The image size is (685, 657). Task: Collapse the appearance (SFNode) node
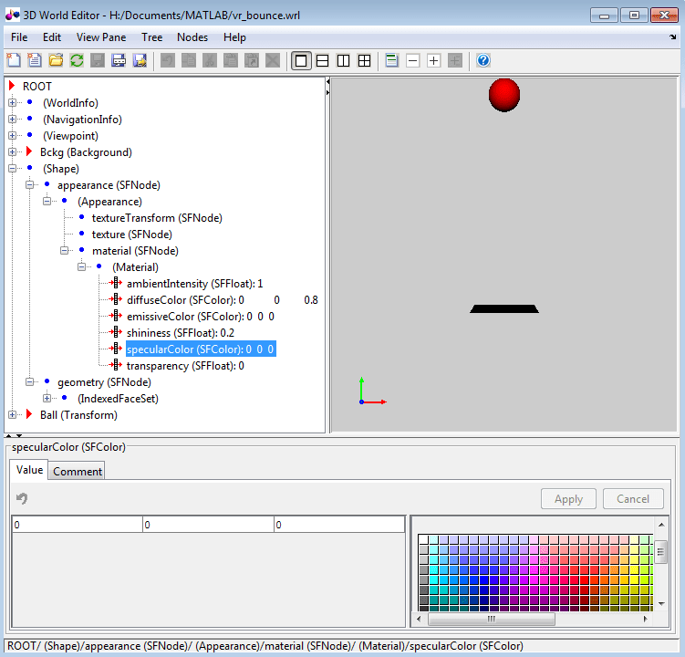(x=30, y=185)
